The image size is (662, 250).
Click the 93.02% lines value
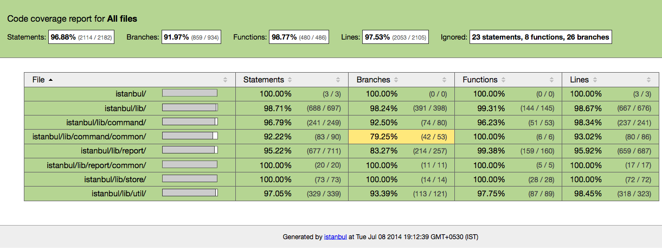[589, 136]
